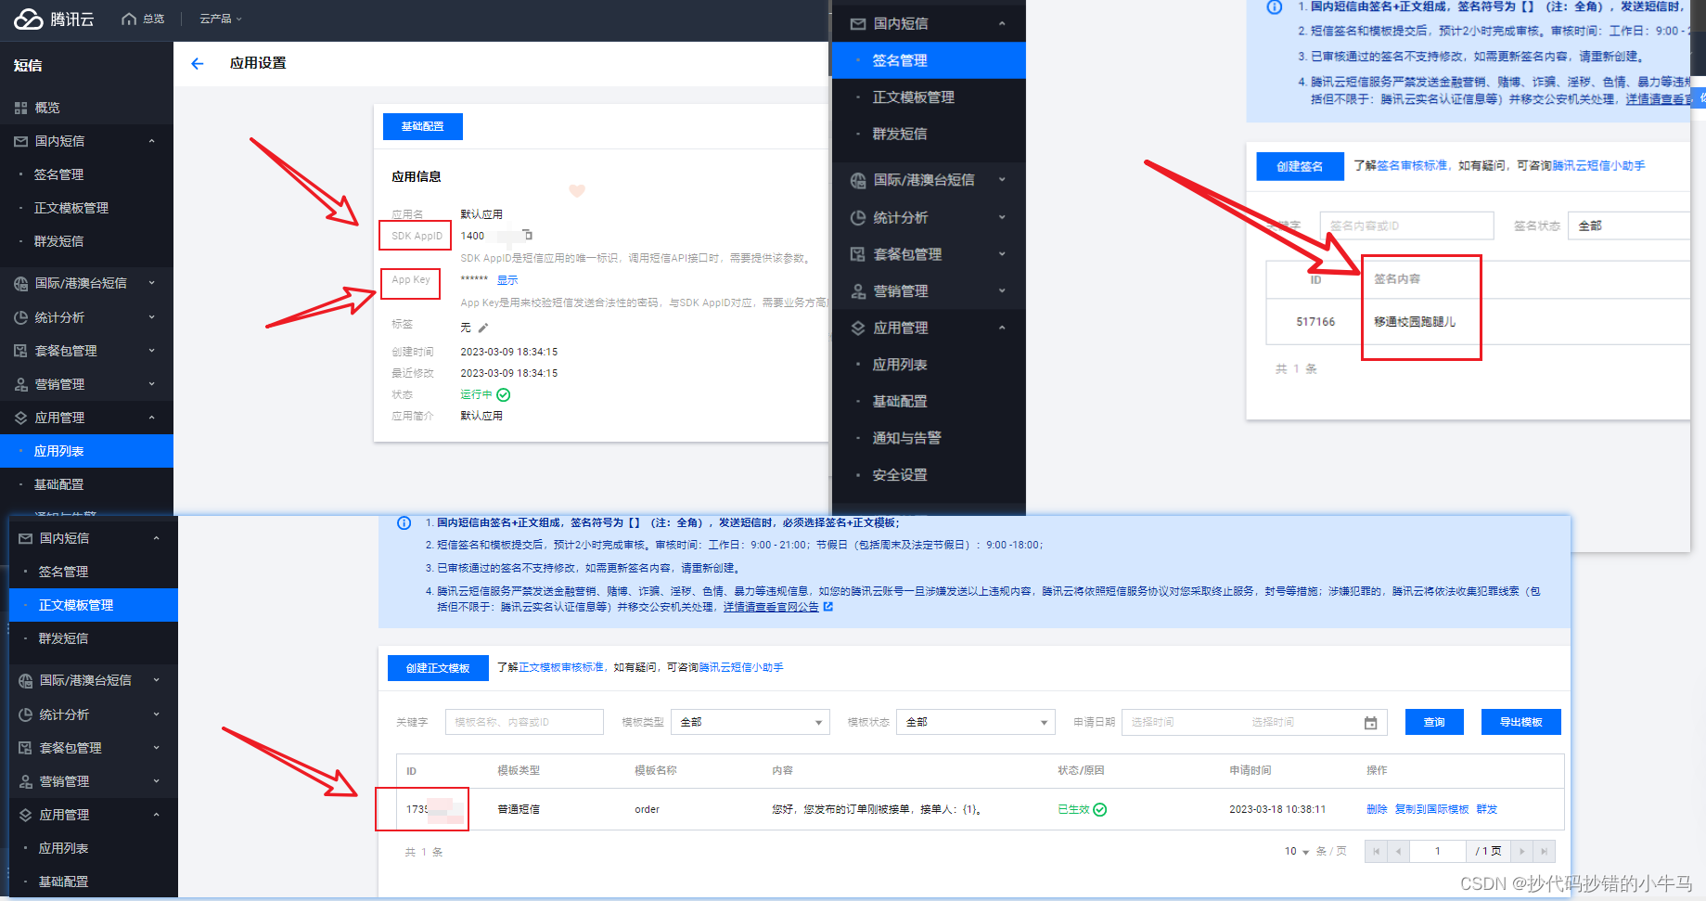Click the 创建正文模板 button
Screen dimensions: 1706x901
(438, 668)
